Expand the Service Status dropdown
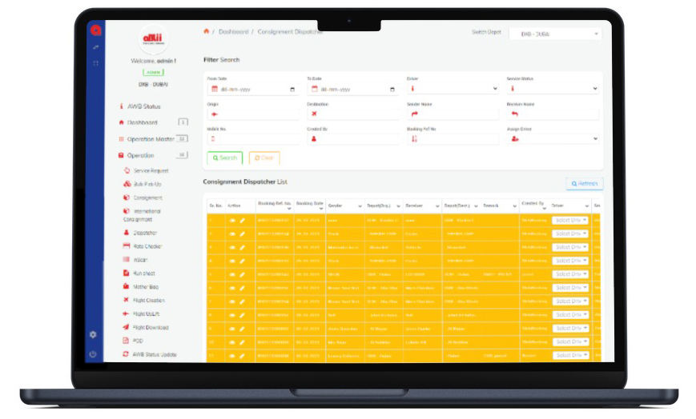 tap(552, 90)
